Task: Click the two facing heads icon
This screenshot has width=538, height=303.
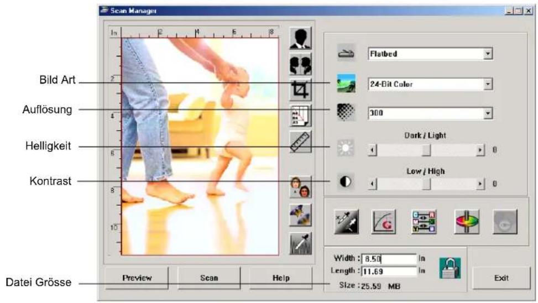Action: point(301,64)
